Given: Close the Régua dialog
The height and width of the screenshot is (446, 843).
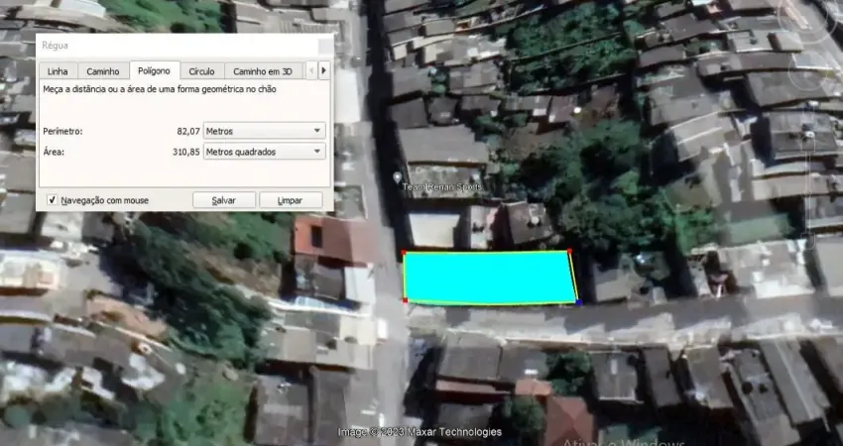Looking at the screenshot, I should click(325, 46).
